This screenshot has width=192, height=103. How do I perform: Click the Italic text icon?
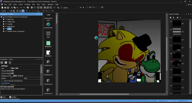(30, 11)
